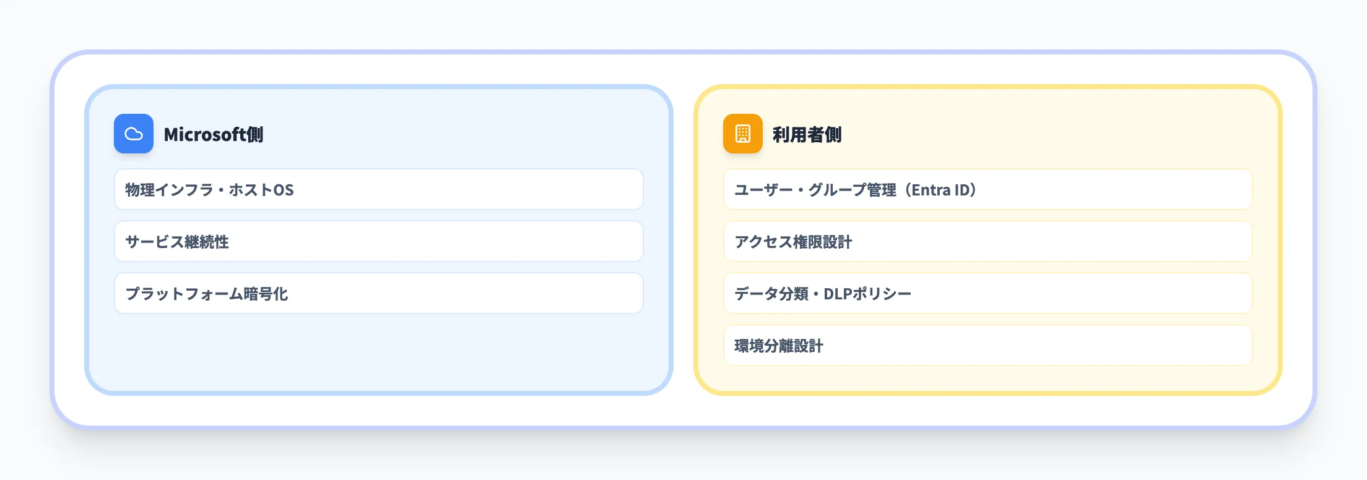Click the DLPポリシー text
Image resolution: width=1367 pixels, height=480 pixels.
coord(867,294)
